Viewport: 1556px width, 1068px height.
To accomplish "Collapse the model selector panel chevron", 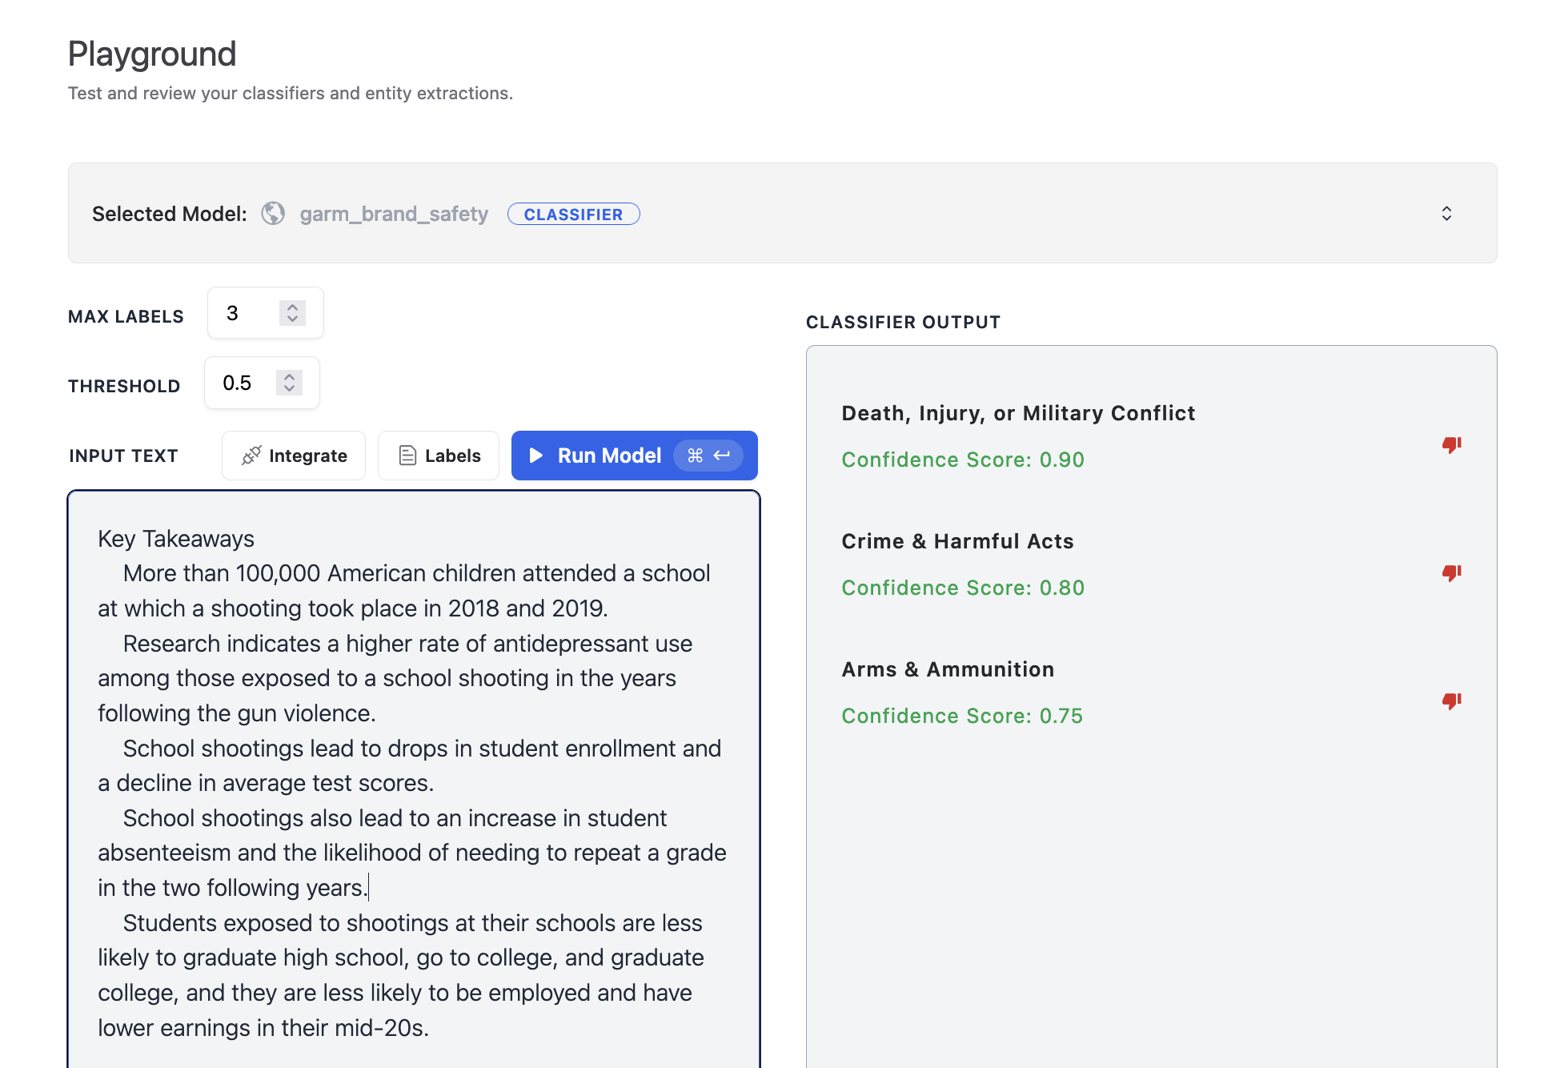I will 1446,214.
